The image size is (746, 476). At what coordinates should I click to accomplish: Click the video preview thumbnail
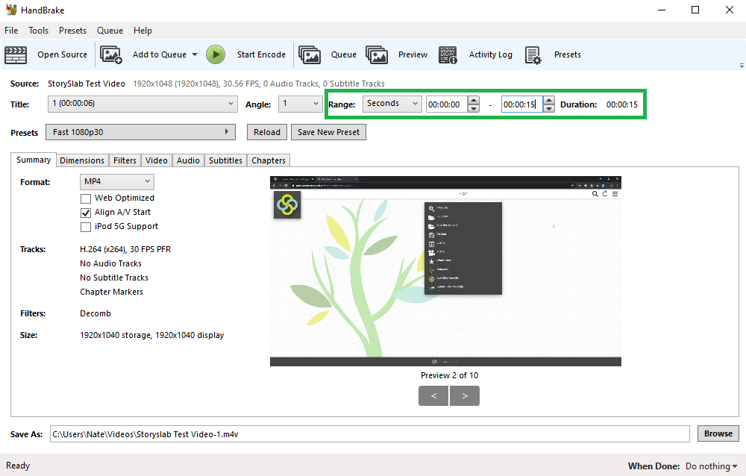[445, 272]
